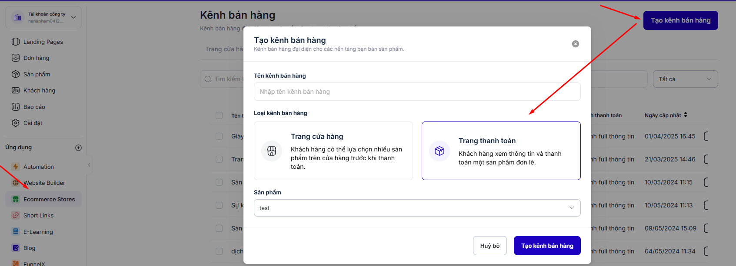Click the Sản phẩm box icon
Image resolution: width=736 pixels, height=266 pixels.
[16, 74]
